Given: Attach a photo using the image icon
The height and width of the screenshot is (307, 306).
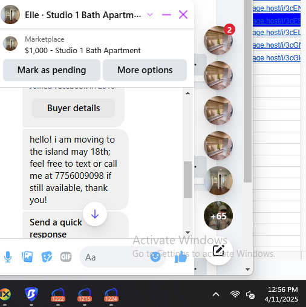Looking at the screenshot, I should point(27,257).
